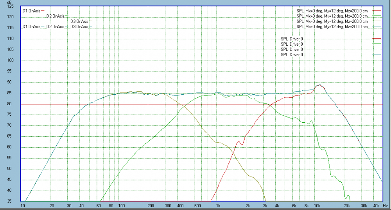Click the '75' dB axis value
The height and width of the screenshot is (210, 391).
coord(9,115)
